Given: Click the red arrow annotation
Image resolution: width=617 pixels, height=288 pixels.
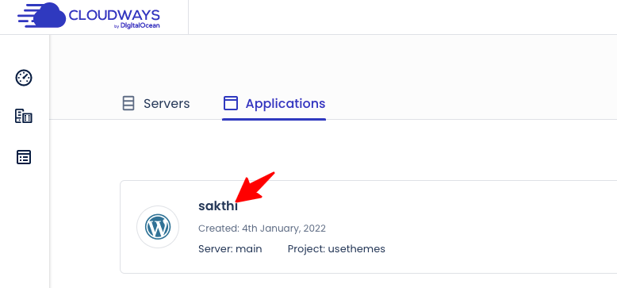Looking at the screenshot, I should pyautogui.click(x=254, y=186).
